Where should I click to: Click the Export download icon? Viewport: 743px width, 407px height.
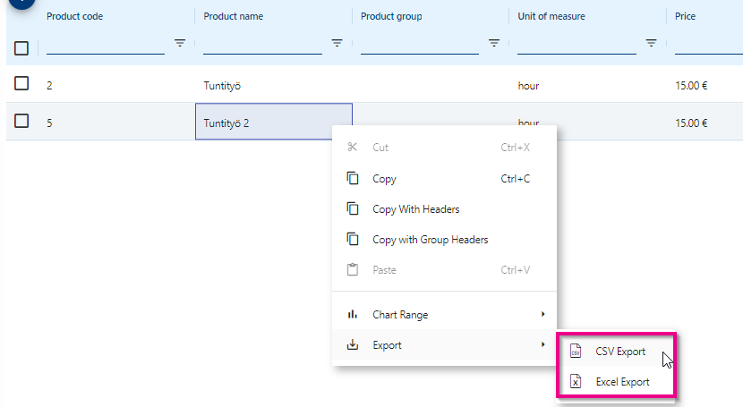point(353,345)
